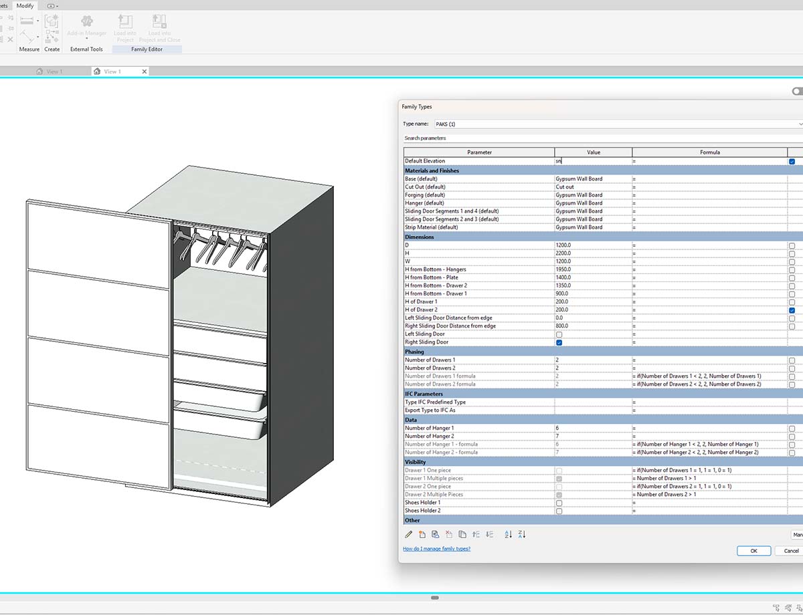803x615 pixels.
Task: Click the Move Parameter Down icon
Action: tap(490, 534)
